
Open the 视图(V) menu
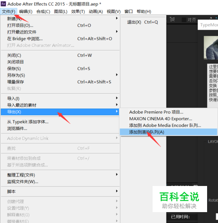(x=113, y=11)
